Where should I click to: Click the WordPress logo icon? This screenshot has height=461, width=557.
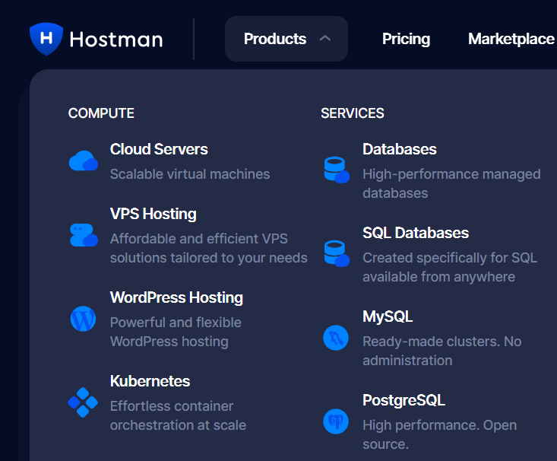click(83, 319)
